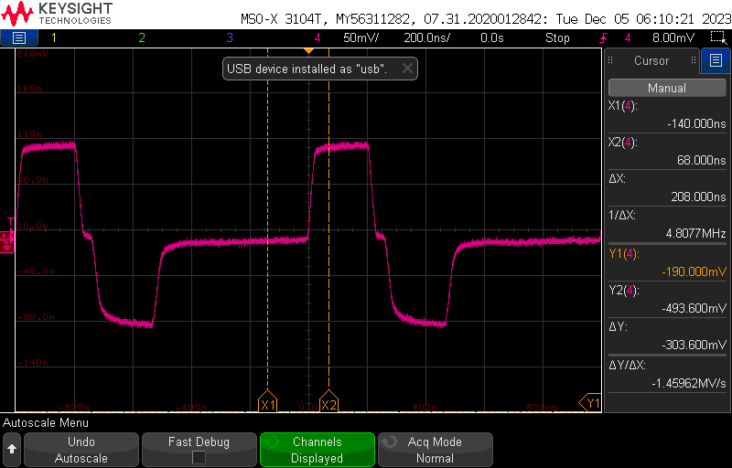Image resolution: width=732 pixels, height=468 pixels.
Task: Open the main menu icon at top-left
Action: [x=19, y=37]
